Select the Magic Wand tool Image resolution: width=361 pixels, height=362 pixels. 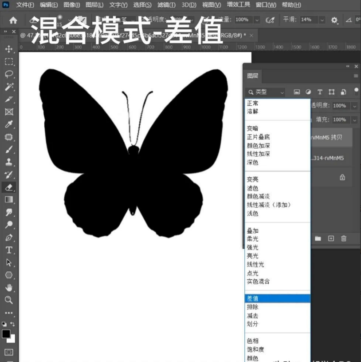(x=9, y=87)
